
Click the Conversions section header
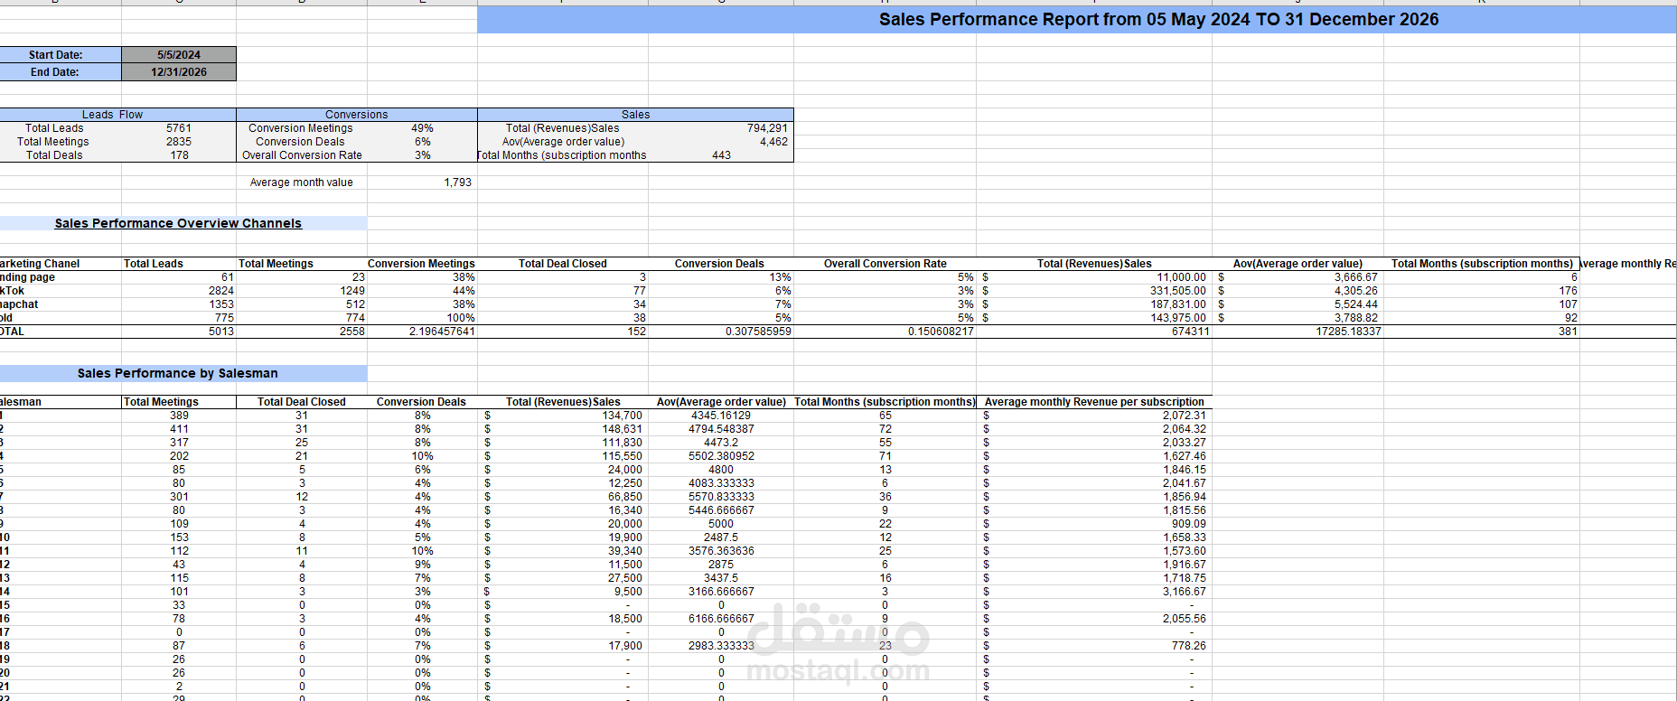click(357, 115)
